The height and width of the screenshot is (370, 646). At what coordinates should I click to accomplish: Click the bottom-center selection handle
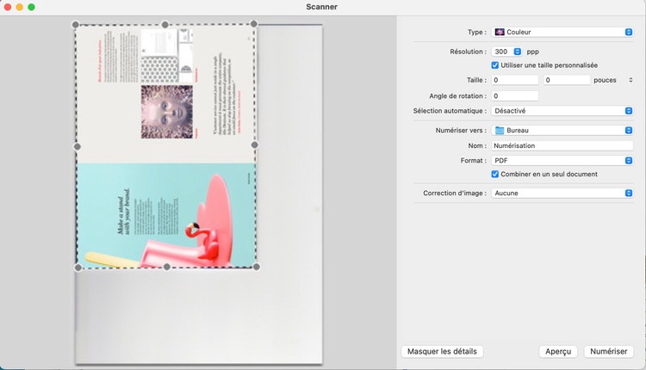pyautogui.click(x=167, y=267)
